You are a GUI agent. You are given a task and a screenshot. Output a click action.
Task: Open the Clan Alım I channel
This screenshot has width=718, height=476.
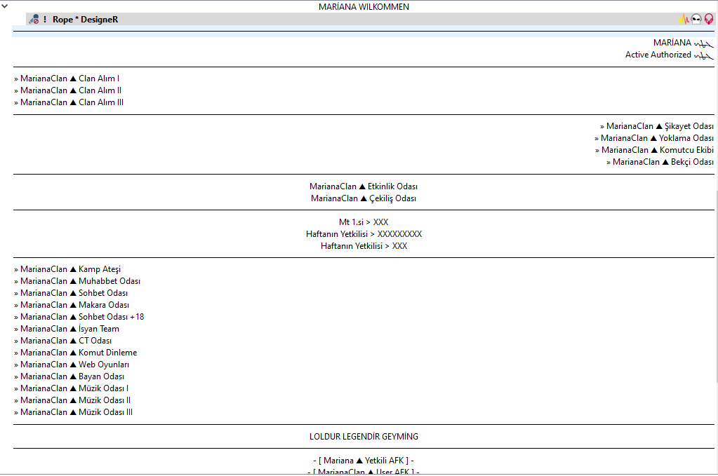pos(67,79)
